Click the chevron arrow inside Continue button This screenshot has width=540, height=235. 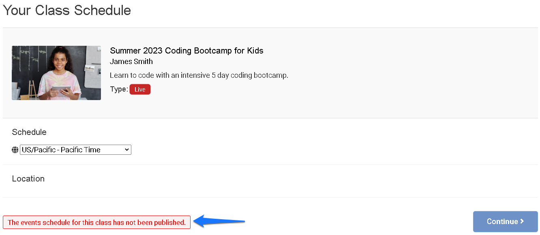522,221
